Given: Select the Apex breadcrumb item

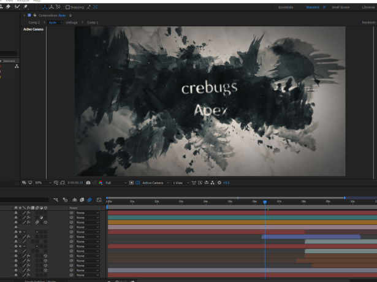Looking at the screenshot, I should (x=53, y=22).
